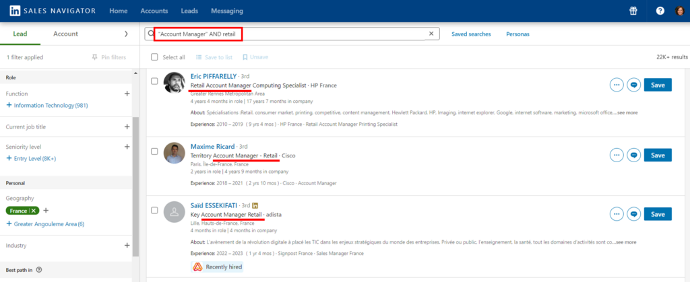
Task: Expand the Current job title filter
Action: 127,127
